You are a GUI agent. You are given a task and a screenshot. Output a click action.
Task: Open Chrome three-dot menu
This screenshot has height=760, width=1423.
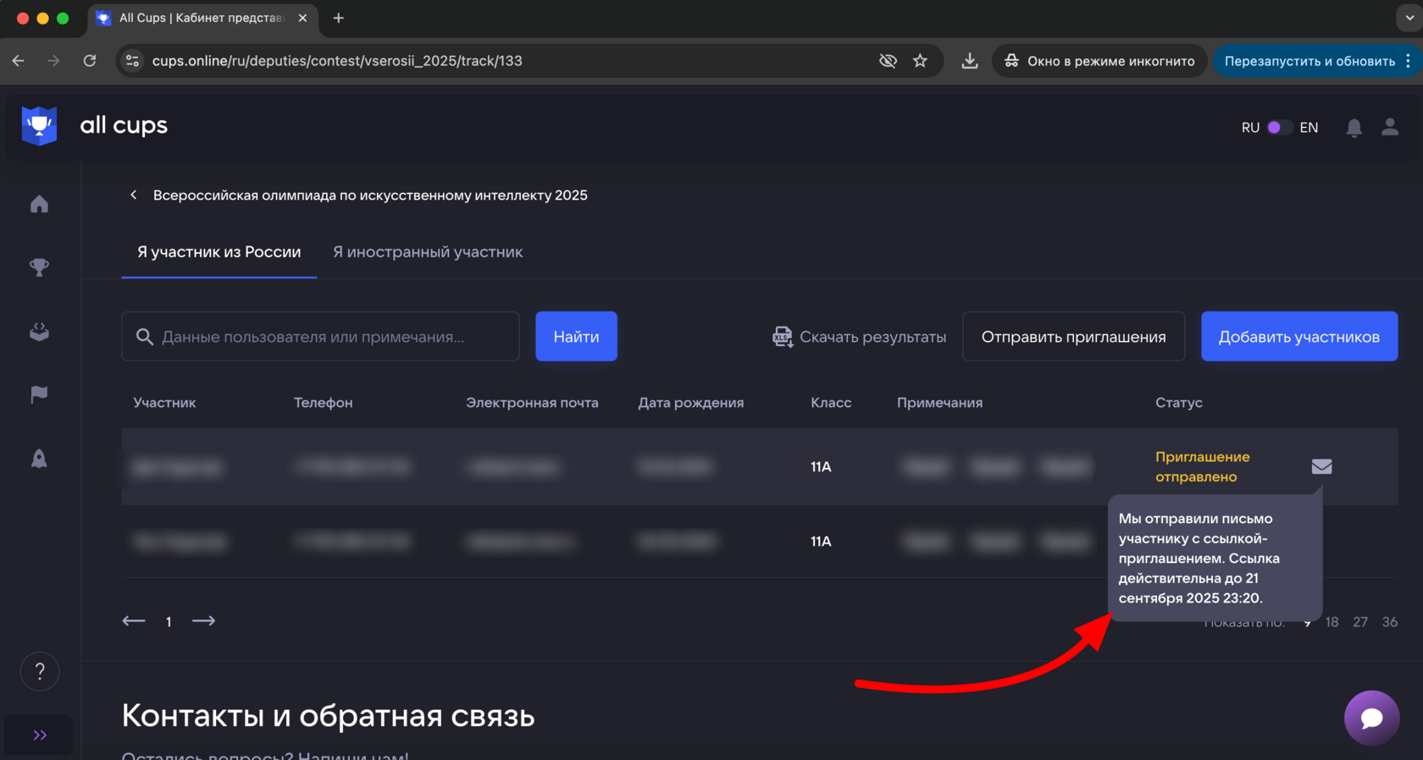1408,61
